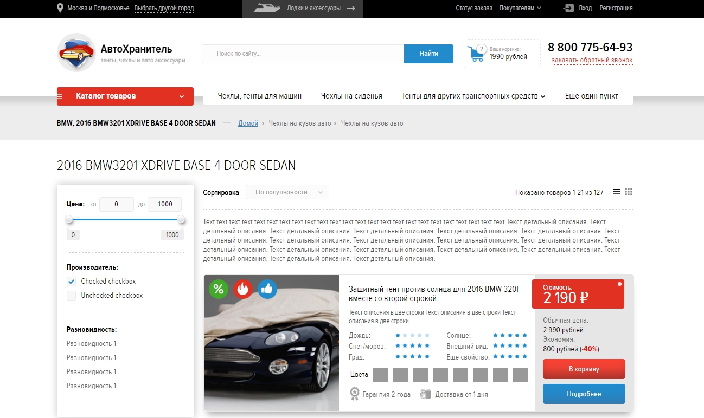
Task: Click the regular price 2 990 рублей
Action: point(563,330)
